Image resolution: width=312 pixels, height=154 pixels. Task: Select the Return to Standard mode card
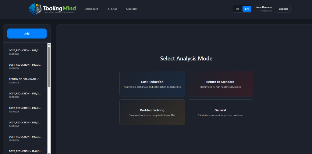[x=220, y=84]
